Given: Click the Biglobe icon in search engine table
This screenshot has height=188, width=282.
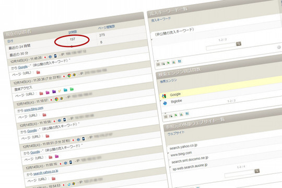Looking at the screenshot, I should click(164, 103).
